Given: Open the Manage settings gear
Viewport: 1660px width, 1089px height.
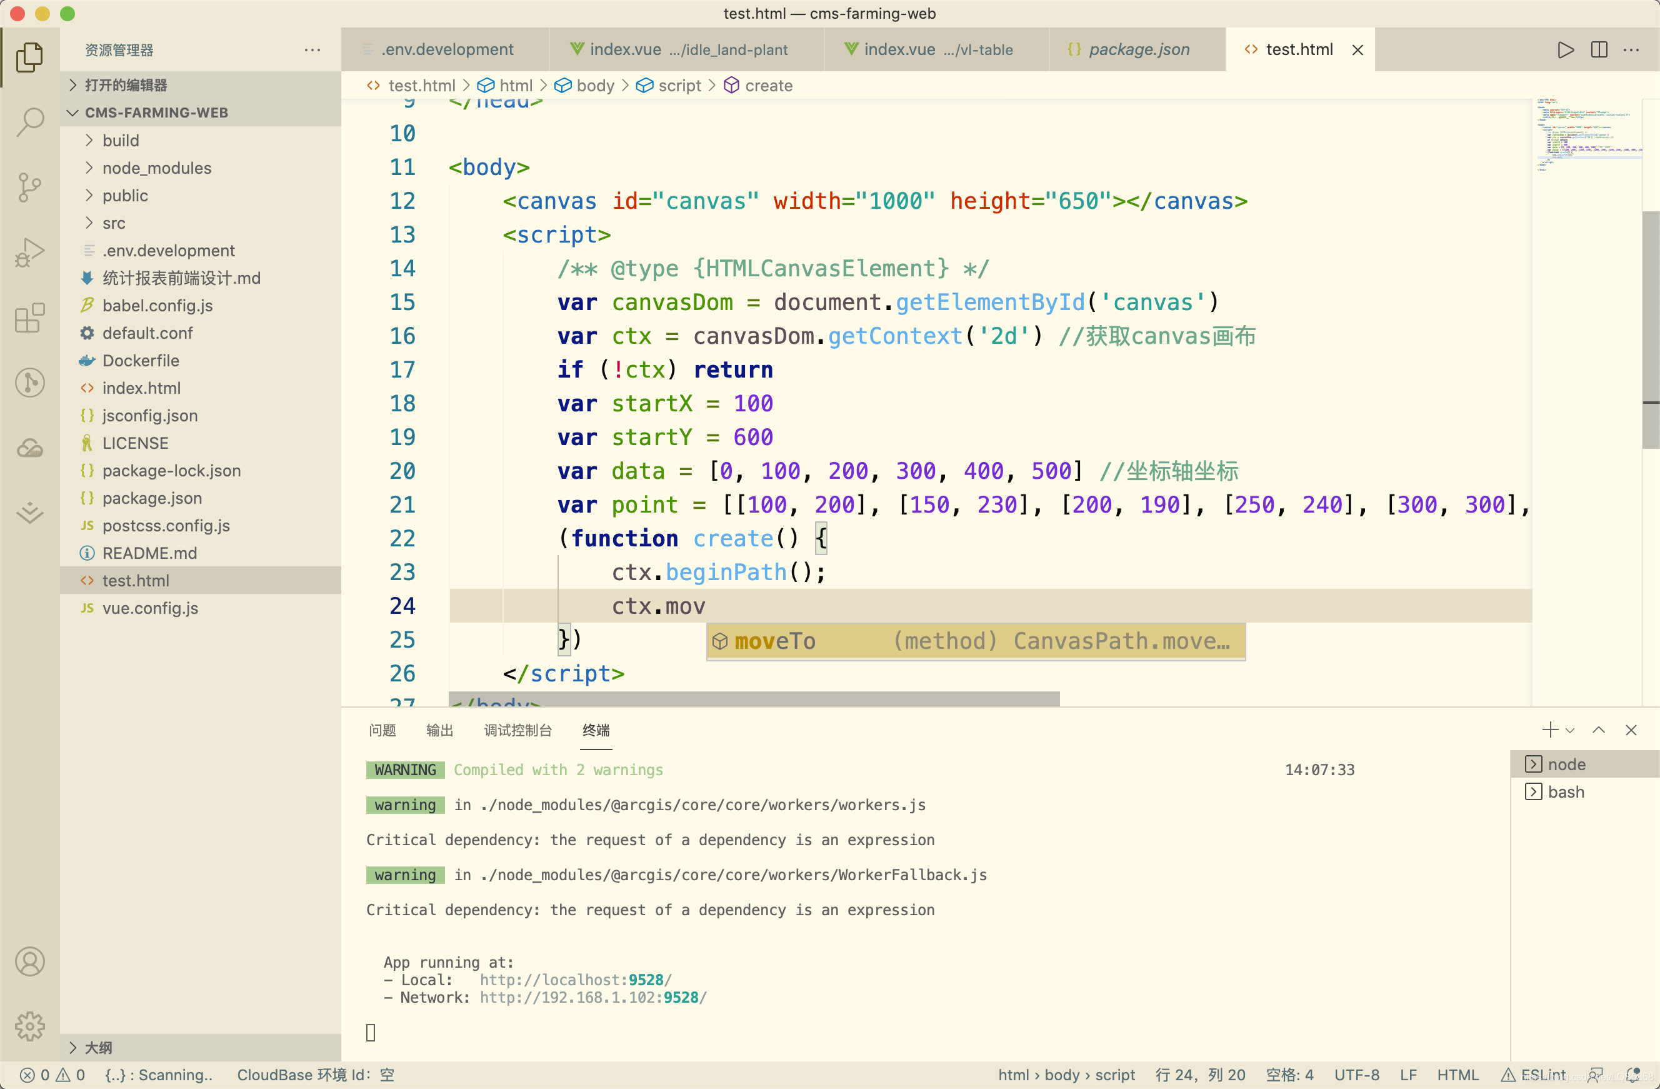Looking at the screenshot, I should pos(29,1026).
